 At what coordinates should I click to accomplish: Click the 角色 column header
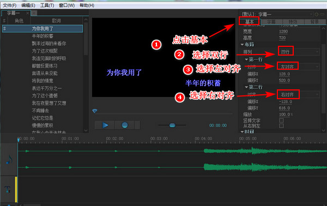pyautogui.click(x=19, y=21)
